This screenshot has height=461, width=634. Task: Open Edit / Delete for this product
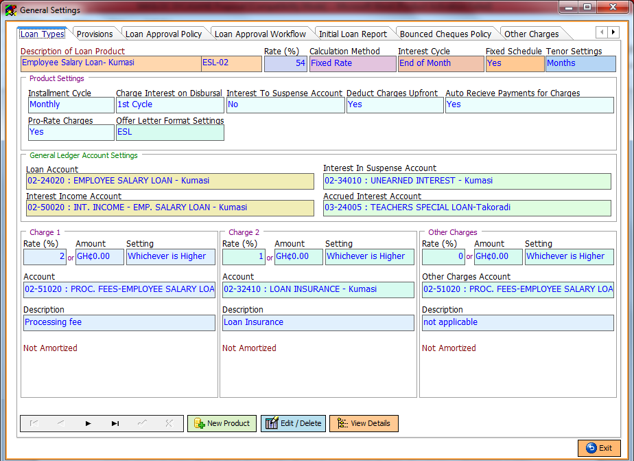293,423
